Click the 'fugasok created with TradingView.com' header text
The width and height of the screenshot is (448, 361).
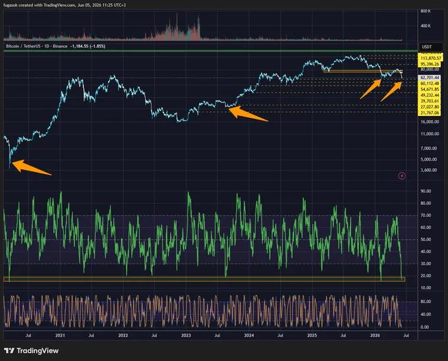click(40, 5)
